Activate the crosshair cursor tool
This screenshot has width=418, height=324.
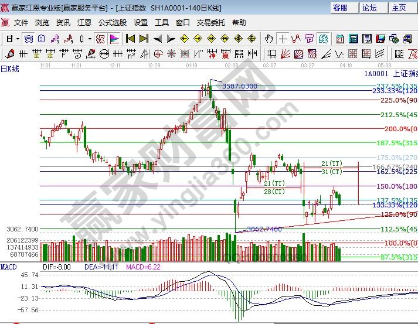283,39
